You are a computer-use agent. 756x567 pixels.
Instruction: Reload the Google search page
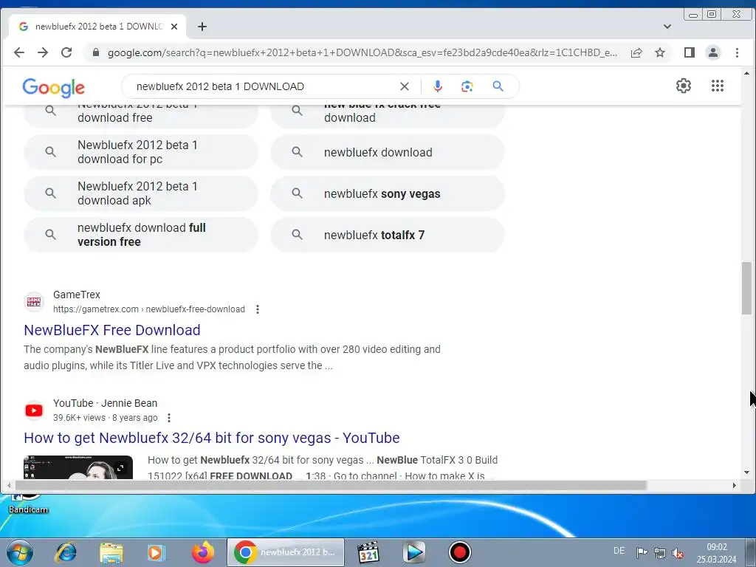66,52
